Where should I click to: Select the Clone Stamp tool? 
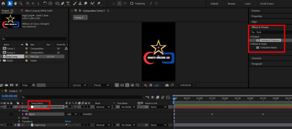(80, 3)
